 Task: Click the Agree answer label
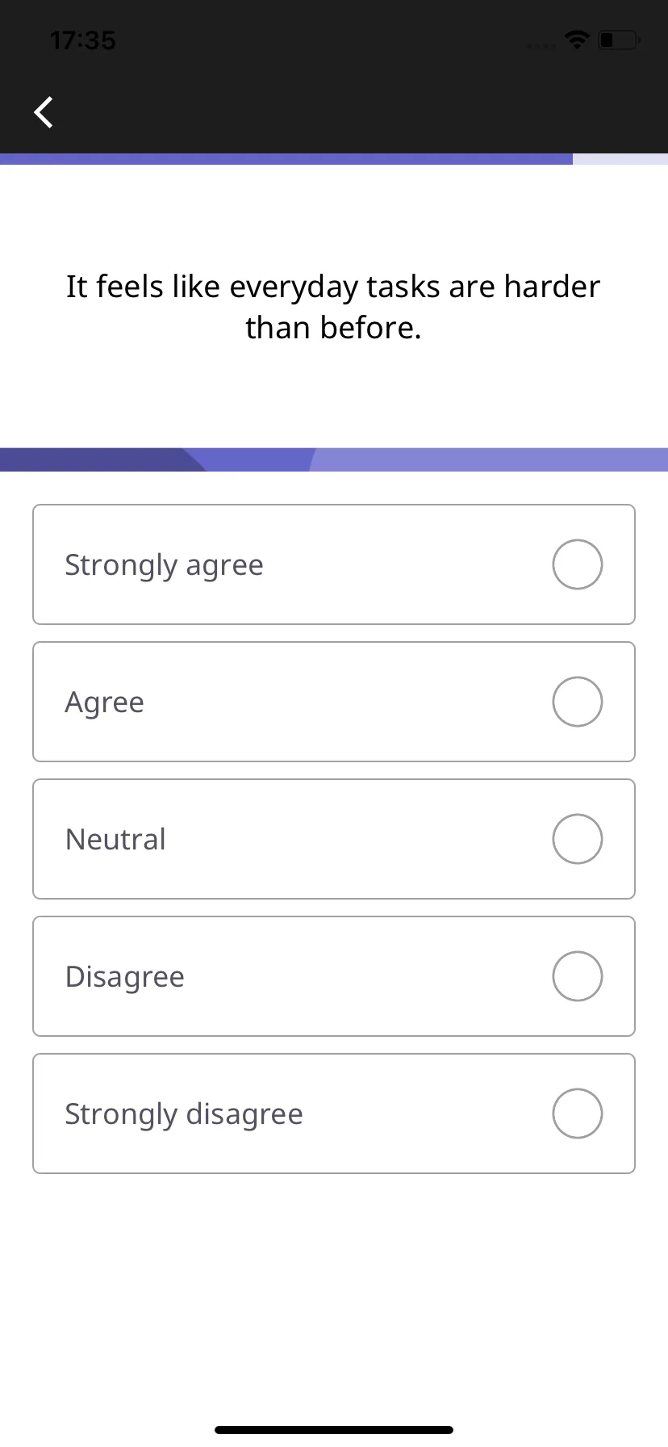[104, 703]
